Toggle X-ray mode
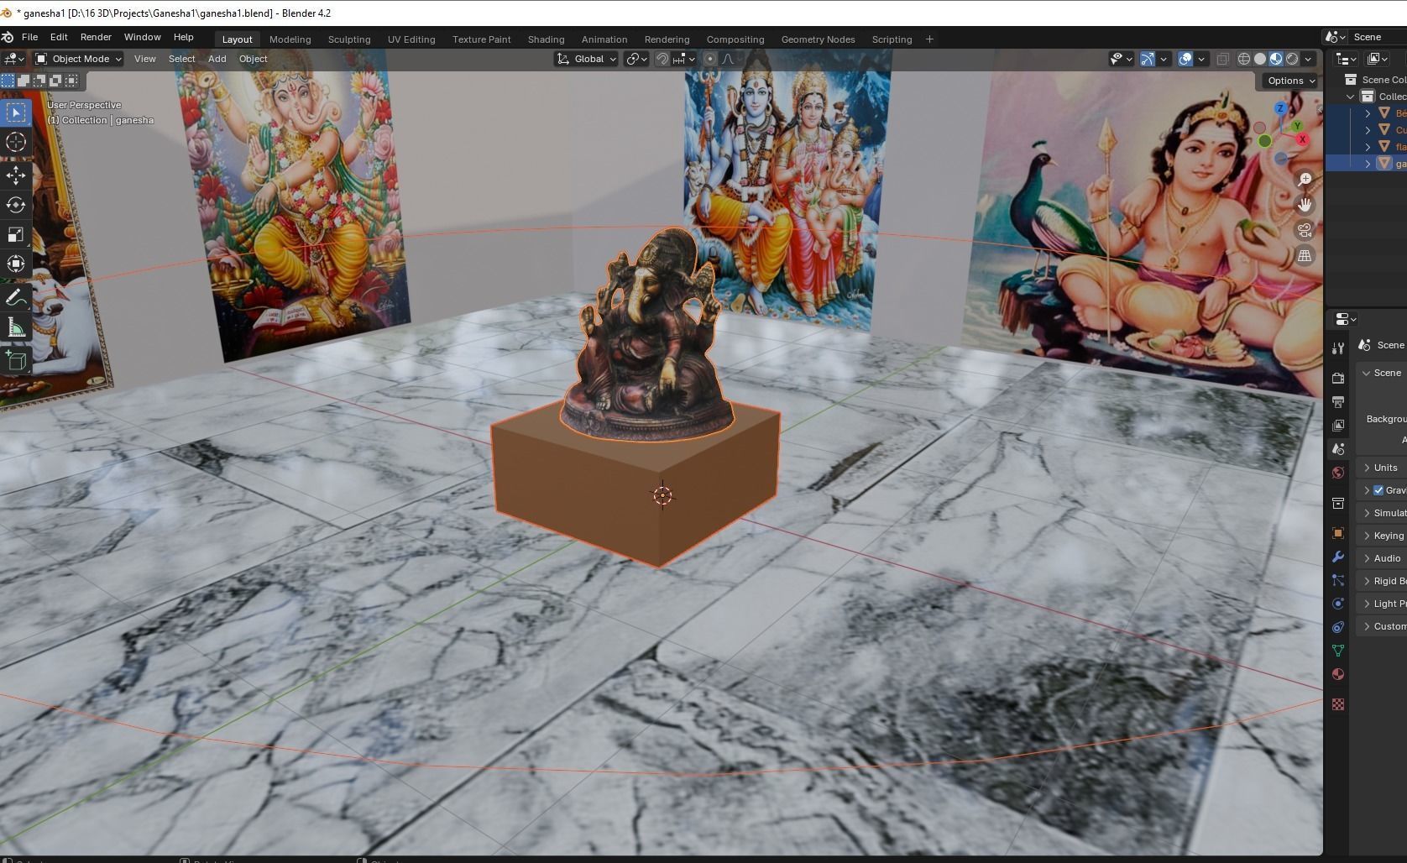 point(1223,59)
